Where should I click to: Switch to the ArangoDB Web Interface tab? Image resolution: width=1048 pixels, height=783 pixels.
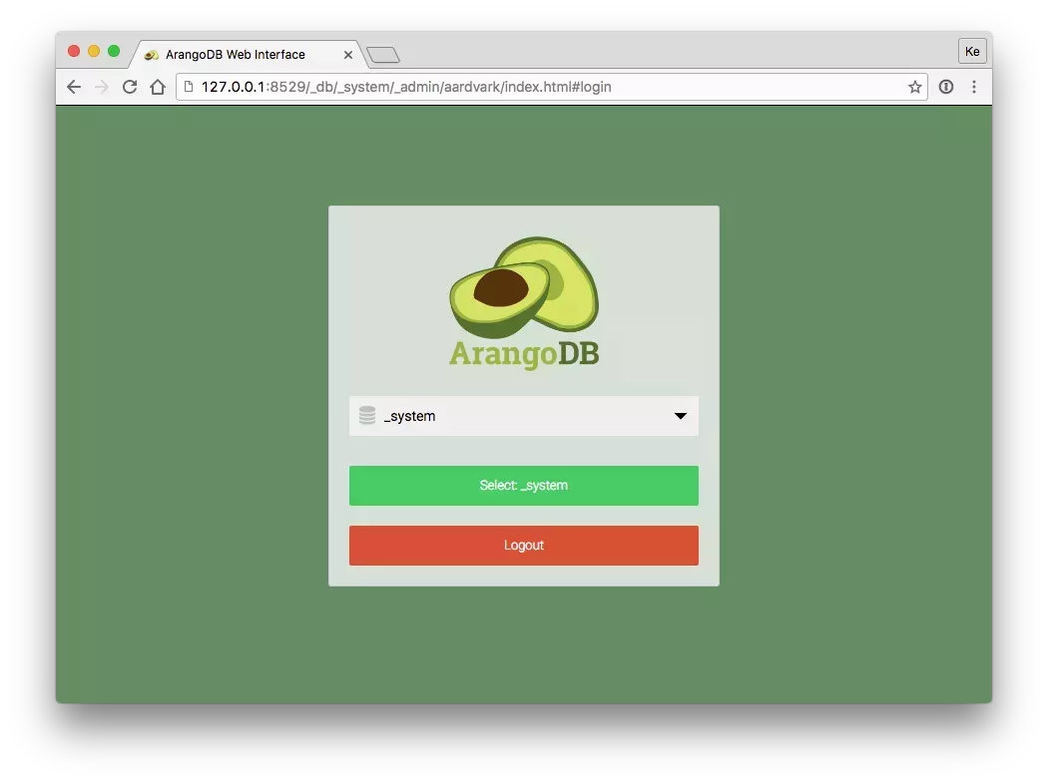pos(236,55)
